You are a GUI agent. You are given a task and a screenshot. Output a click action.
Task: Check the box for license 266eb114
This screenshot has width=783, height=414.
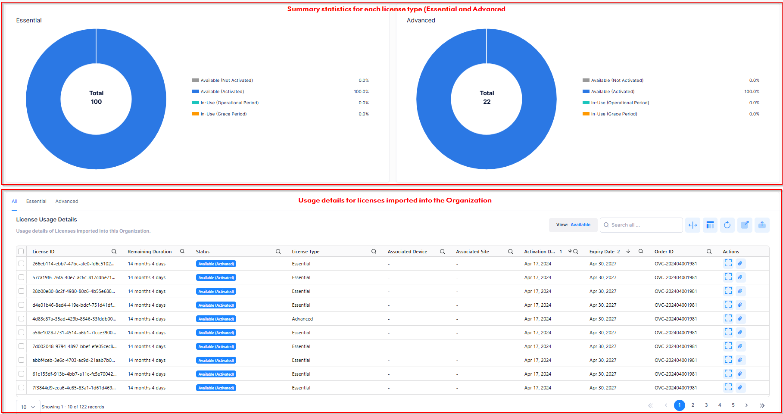[21, 264]
